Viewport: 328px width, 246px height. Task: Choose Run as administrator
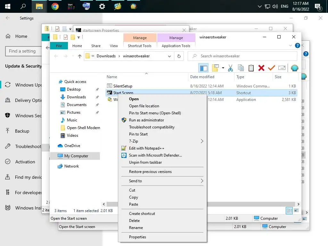162,120
